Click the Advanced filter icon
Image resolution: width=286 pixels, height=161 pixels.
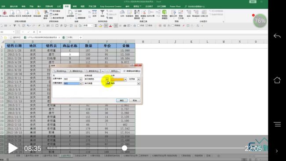[107, 18]
